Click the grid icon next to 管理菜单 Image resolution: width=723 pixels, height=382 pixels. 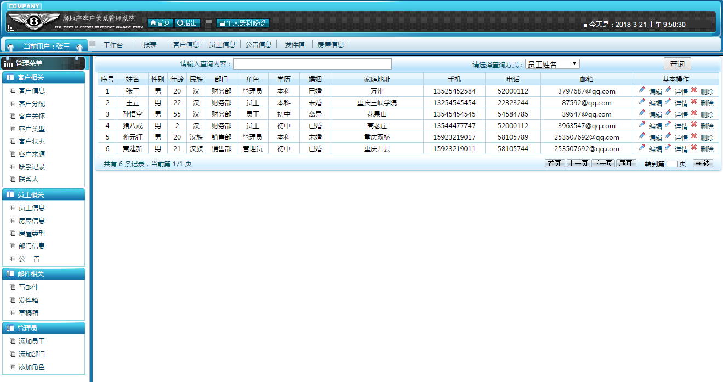pos(8,64)
